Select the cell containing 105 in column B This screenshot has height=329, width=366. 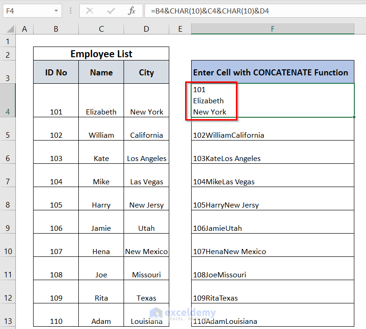click(56, 199)
